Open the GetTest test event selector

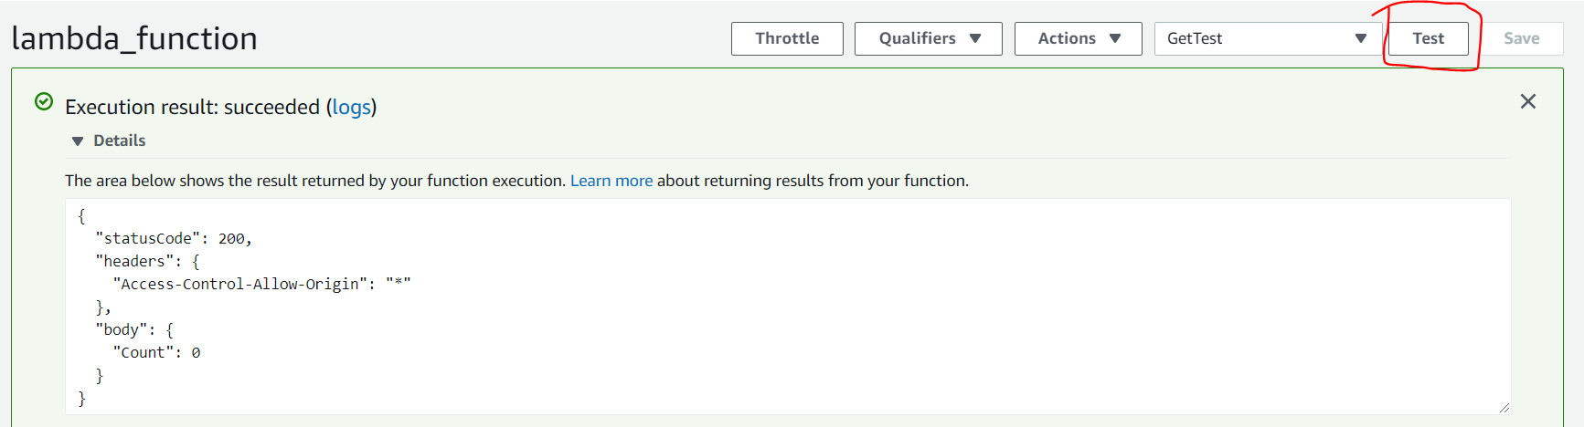[x=1268, y=38]
